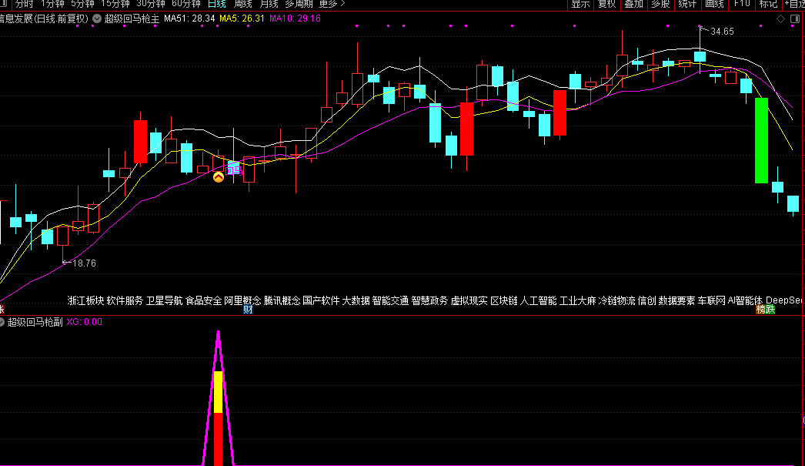Open the 虚拟现实 concept tag
Viewport: 805px width, 466px height.
469,300
